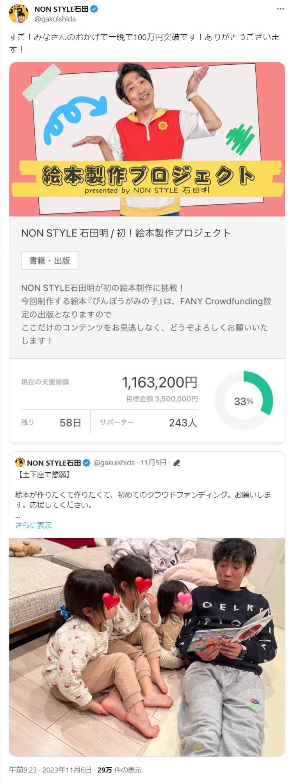
Task: Expand quoted tweet with さらに表示
Action: 34,525
